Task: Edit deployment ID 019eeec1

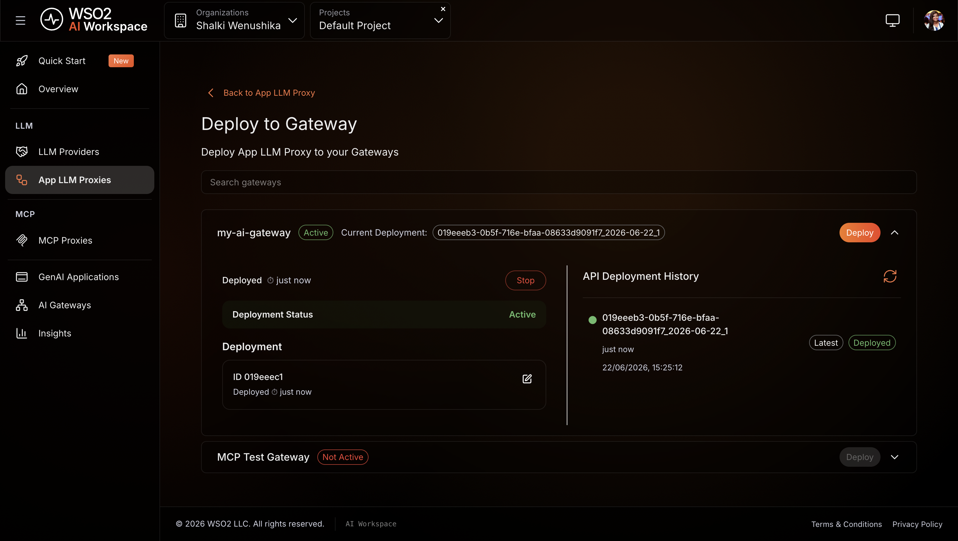Action: click(527, 378)
